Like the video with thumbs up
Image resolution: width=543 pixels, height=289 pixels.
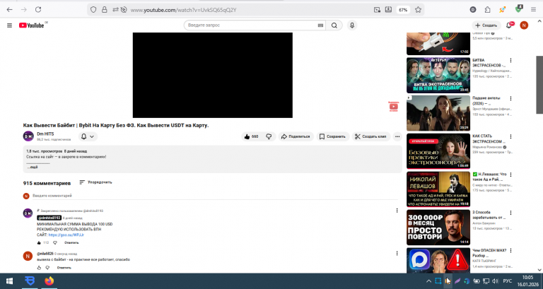pyautogui.click(x=252, y=136)
